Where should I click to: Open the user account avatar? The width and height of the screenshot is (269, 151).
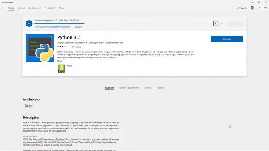click(252, 8)
